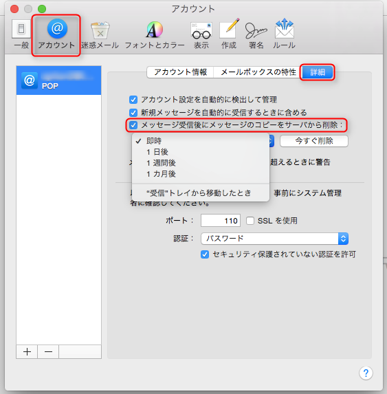This screenshot has width=387, height=394.
Task: Enable the SSL を使用 checkbox
Action: (x=250, y=221)
